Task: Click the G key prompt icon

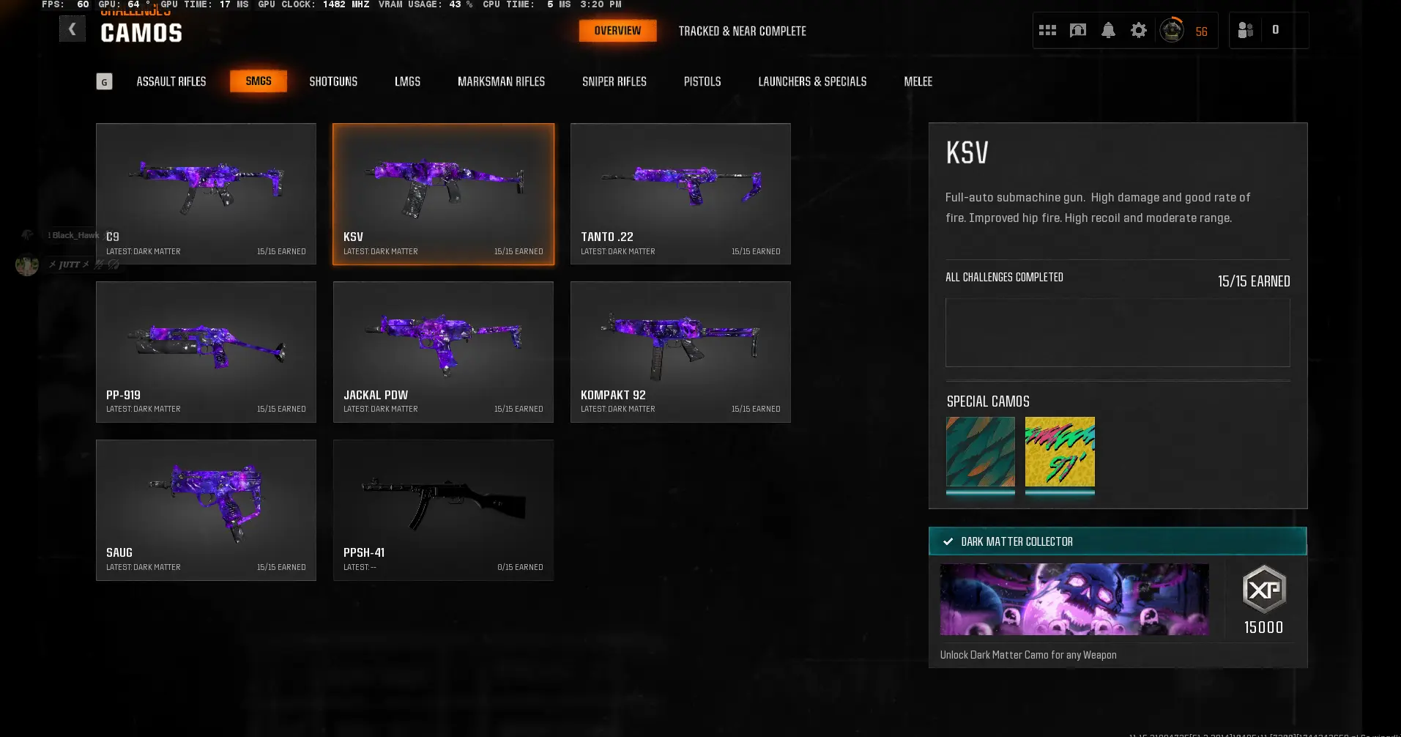Action: [x=104, y=81]
